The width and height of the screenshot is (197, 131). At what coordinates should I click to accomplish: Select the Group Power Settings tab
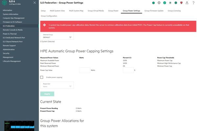[x=131, y=11]
